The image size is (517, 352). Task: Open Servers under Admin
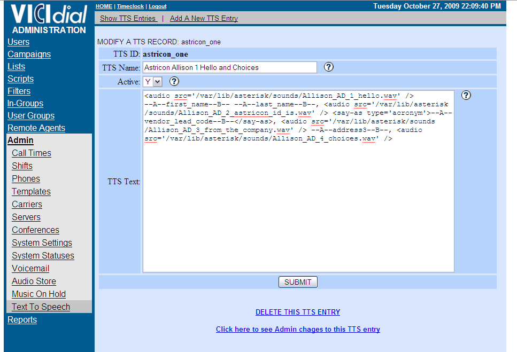[26, 217]
